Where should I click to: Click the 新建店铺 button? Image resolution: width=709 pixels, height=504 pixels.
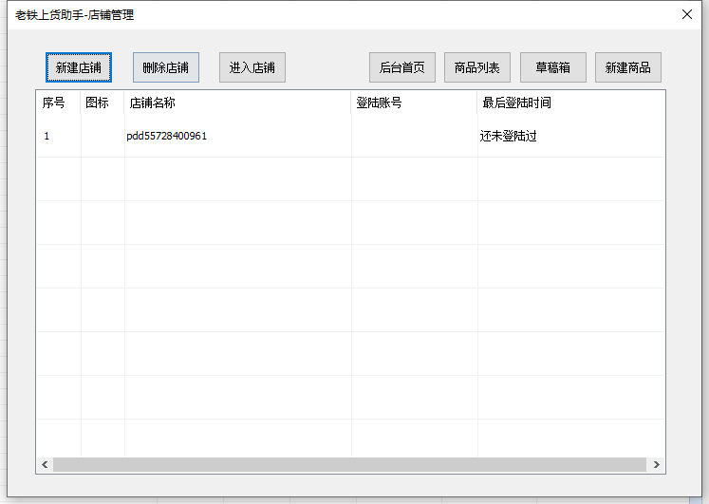[79, 67]
